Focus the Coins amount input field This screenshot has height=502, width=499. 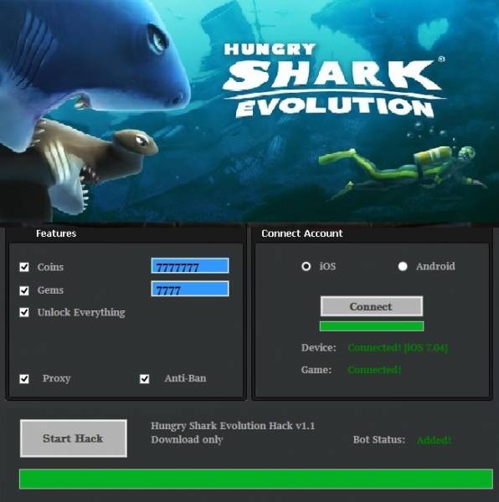(190, 266)
